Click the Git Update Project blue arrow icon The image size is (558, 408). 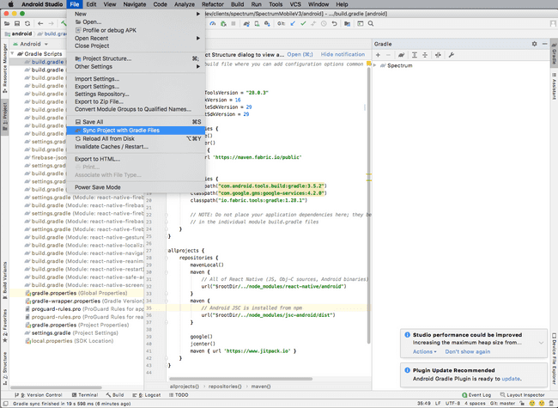pos(293,23)
